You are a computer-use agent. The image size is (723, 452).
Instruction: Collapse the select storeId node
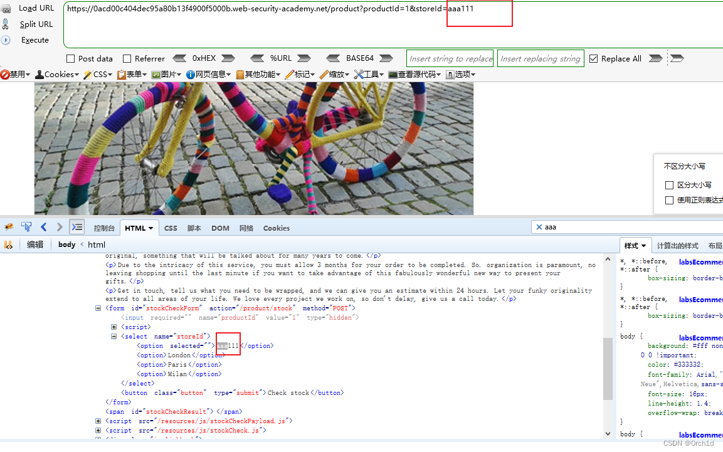tap(114, 337)
